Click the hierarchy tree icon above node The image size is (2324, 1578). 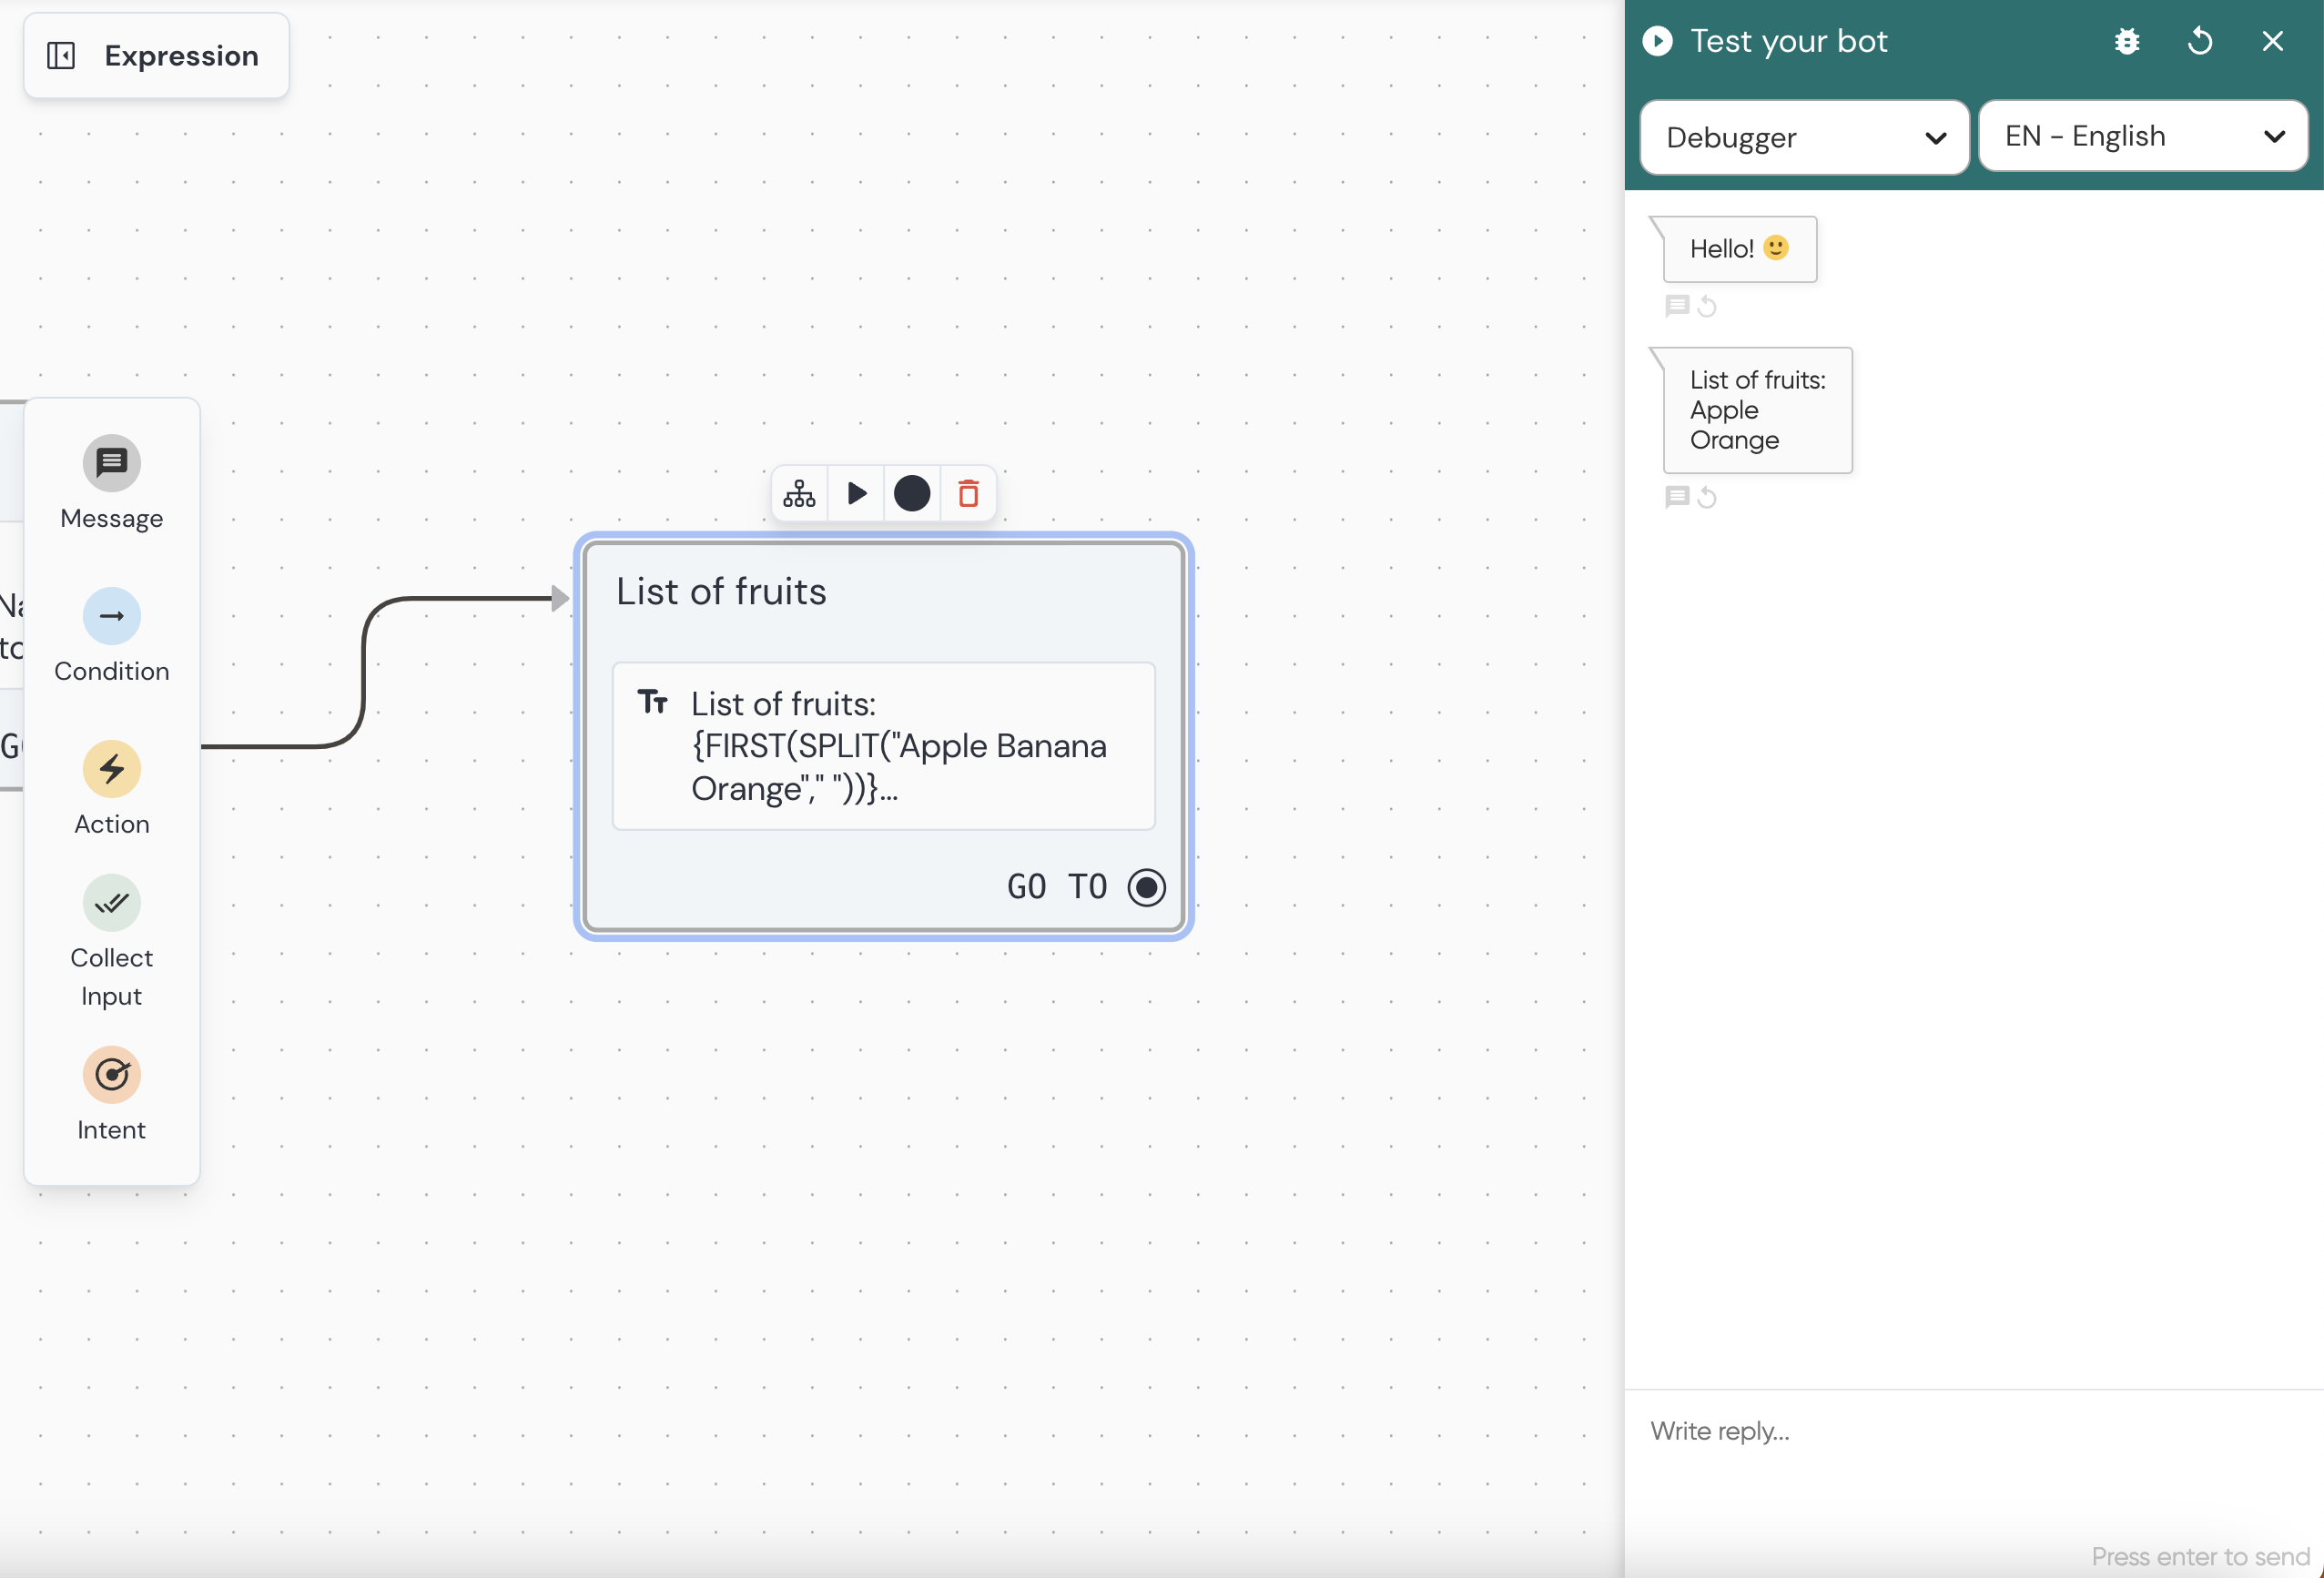pos(799,493)
